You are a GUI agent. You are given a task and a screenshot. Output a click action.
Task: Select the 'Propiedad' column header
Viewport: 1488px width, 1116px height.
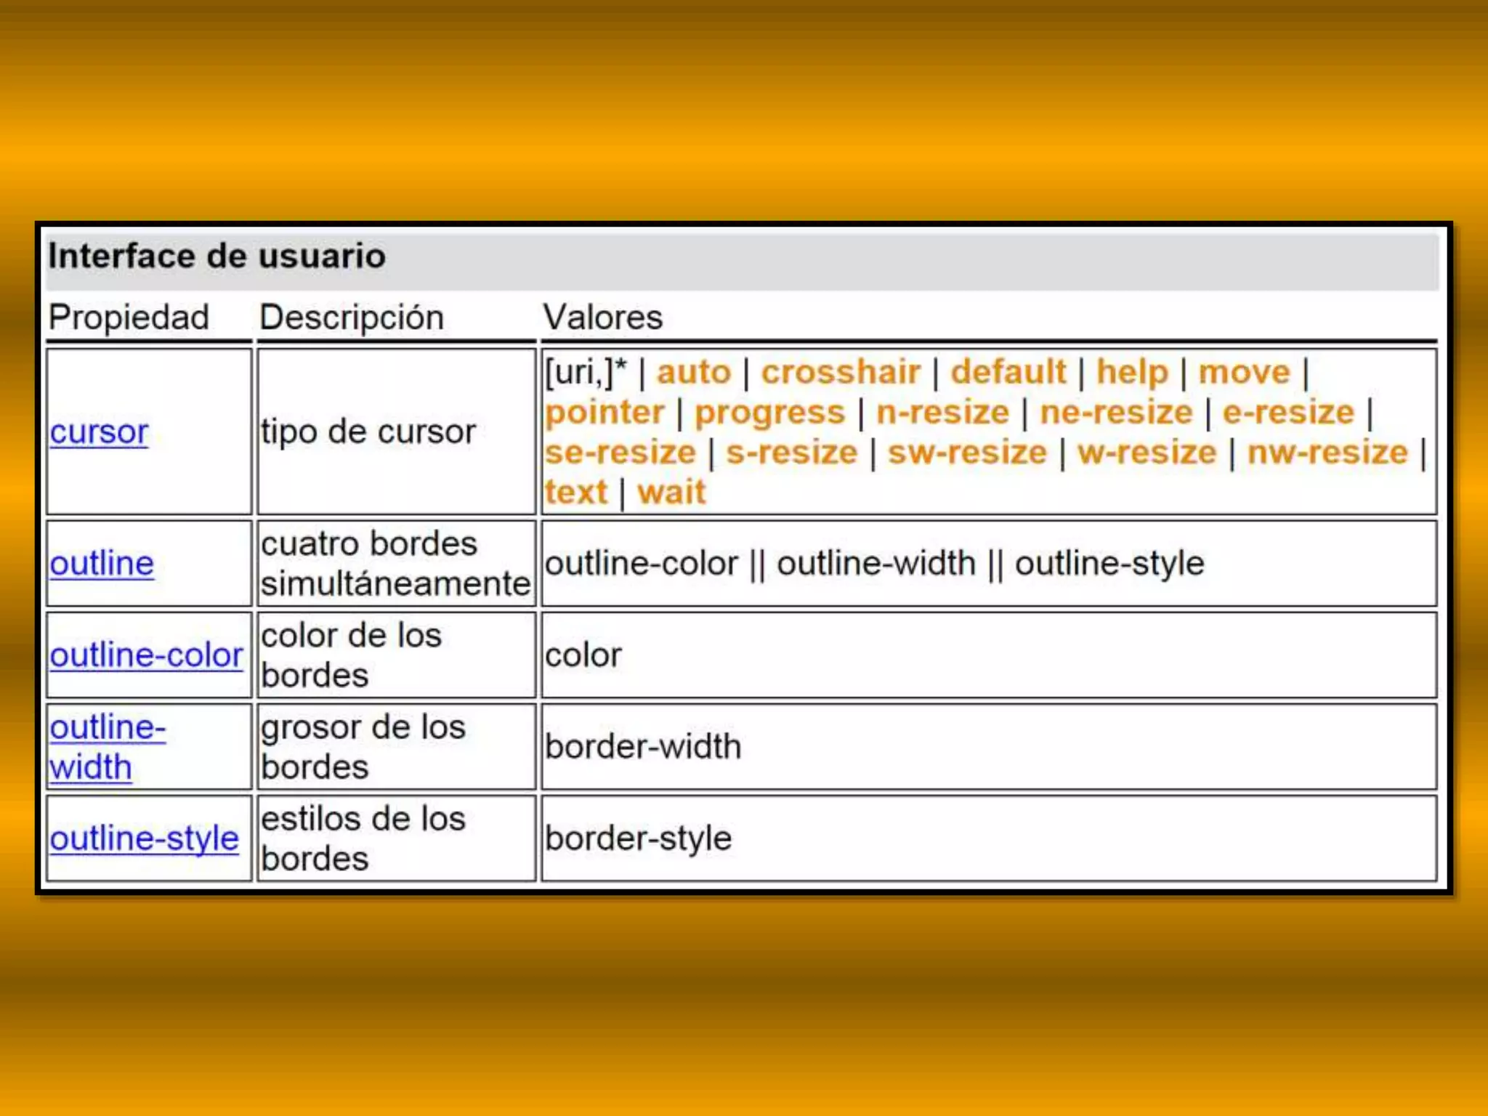tap(129, 318)
